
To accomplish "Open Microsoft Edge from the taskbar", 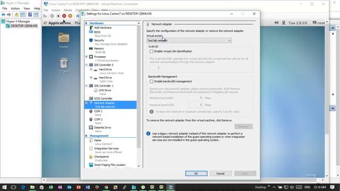I will [23, 187].
